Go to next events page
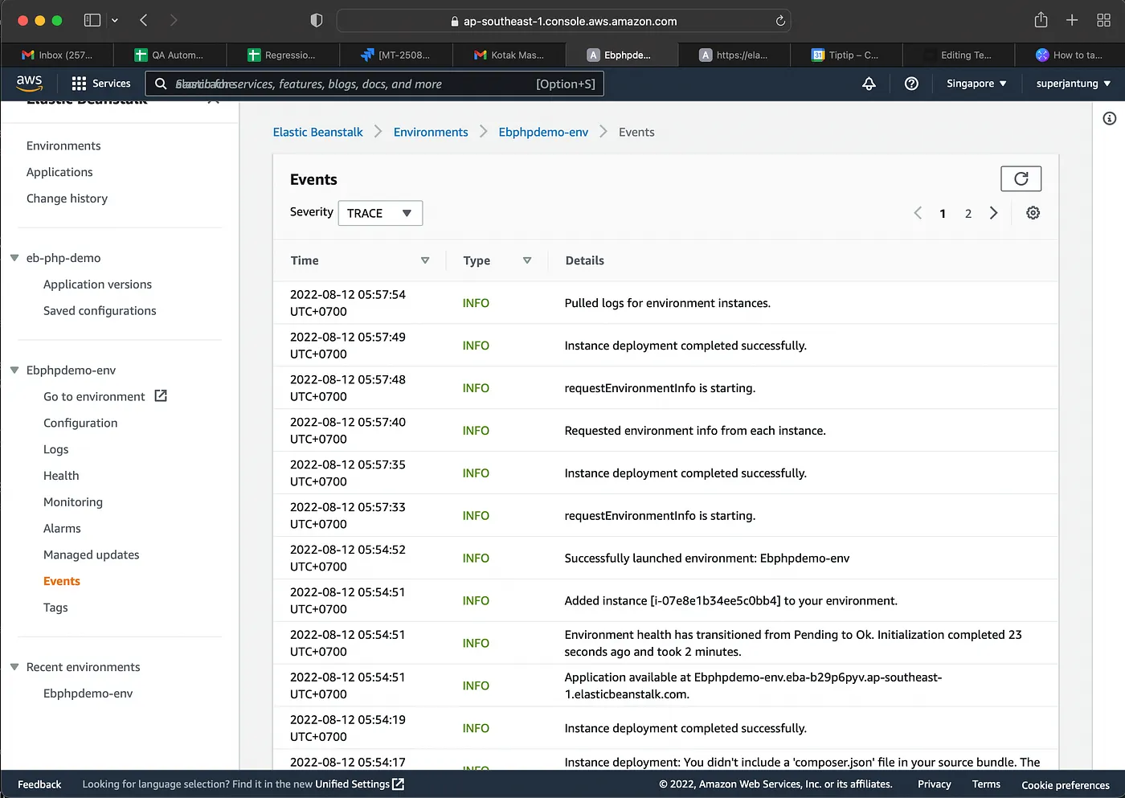 [x=994, y=213]
